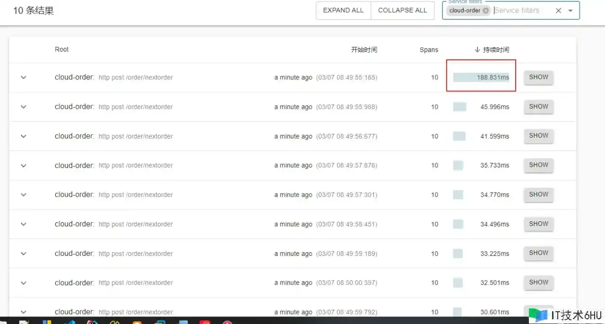The image size is (605, 324).
Task: Expand the 45.996ms trace row chevron
Action: (x=24, y=107)
